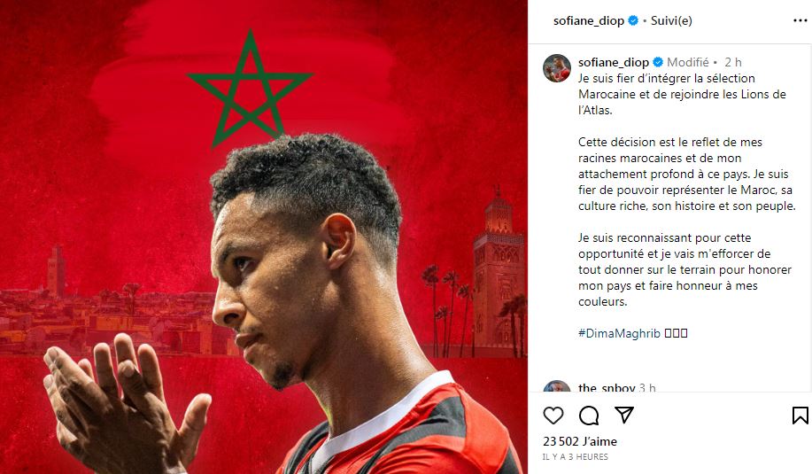Click the 2 h caption timestamp
The height and width of the screenshot is (474, 812).
tap(733, 62)
